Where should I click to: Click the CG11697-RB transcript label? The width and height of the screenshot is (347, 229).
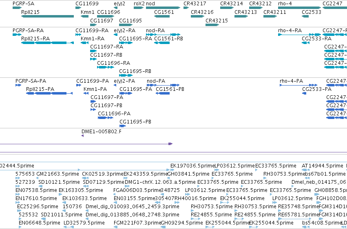click(106, 55)
